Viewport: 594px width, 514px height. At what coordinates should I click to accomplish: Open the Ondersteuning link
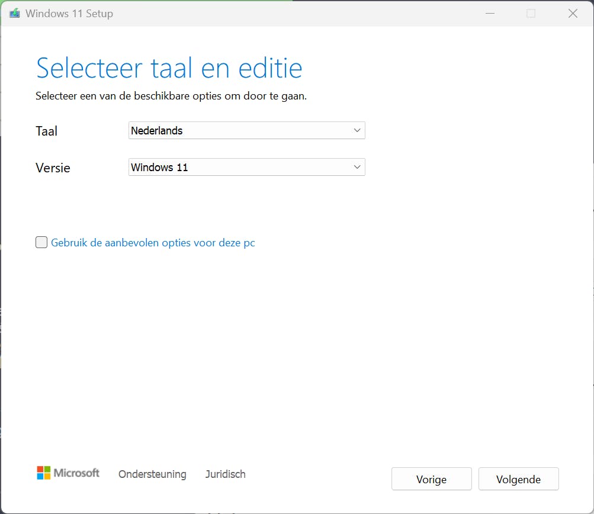[x=152, y=474]
